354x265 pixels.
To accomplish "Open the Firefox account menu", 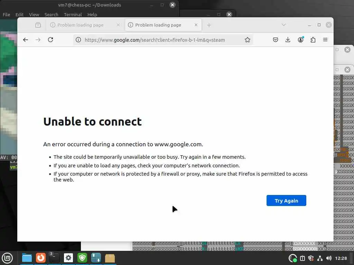I will (x=300, y=40).
